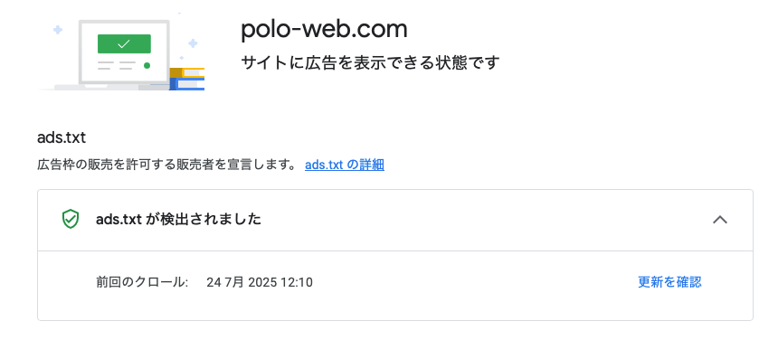Click the green dot inside the monitor illustration
Screen dimensions: 778x340
[147, 65]
